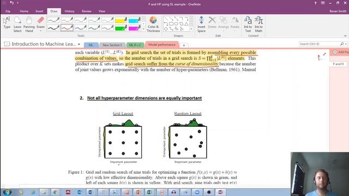This screenshot has height=196, width=349.
Task: Pick the parallelogram shape
Action: coord(182,24)
